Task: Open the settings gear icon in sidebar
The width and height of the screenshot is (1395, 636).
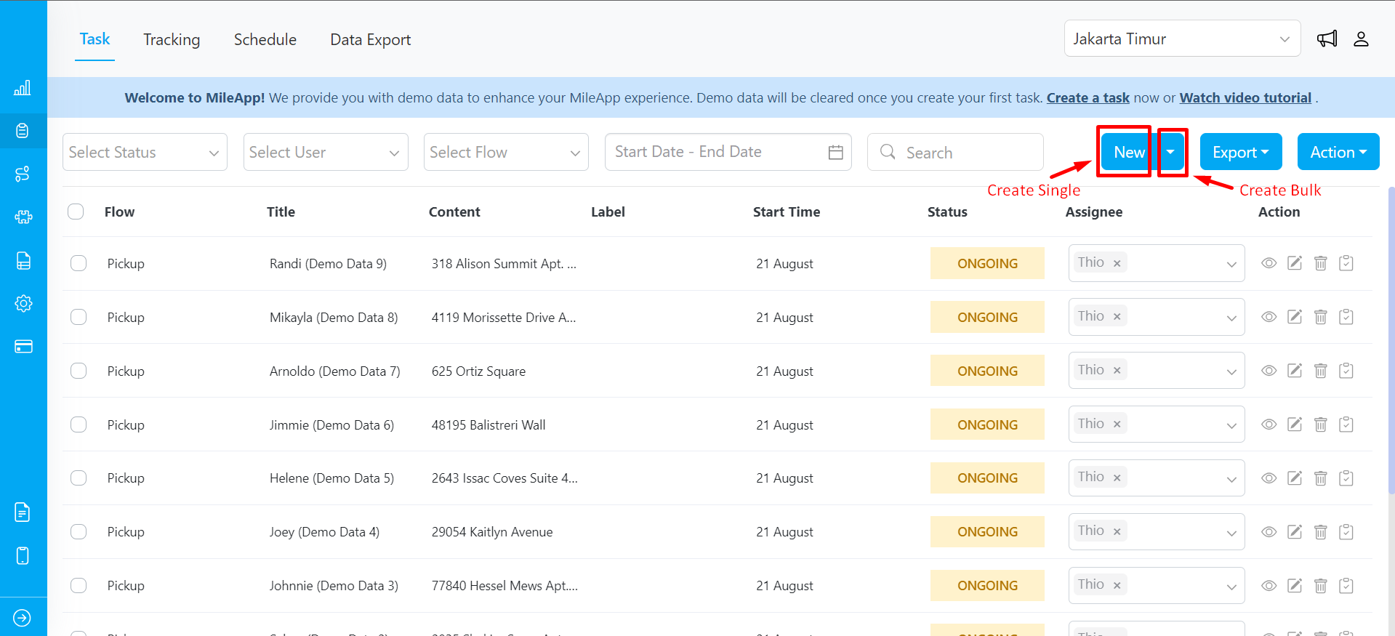Action: [23, 303]
